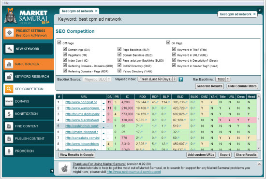This screenshot has width=266, height=179.
Task: Expand options arrow for warriorforum URL row
Action: tap(103, 110)
